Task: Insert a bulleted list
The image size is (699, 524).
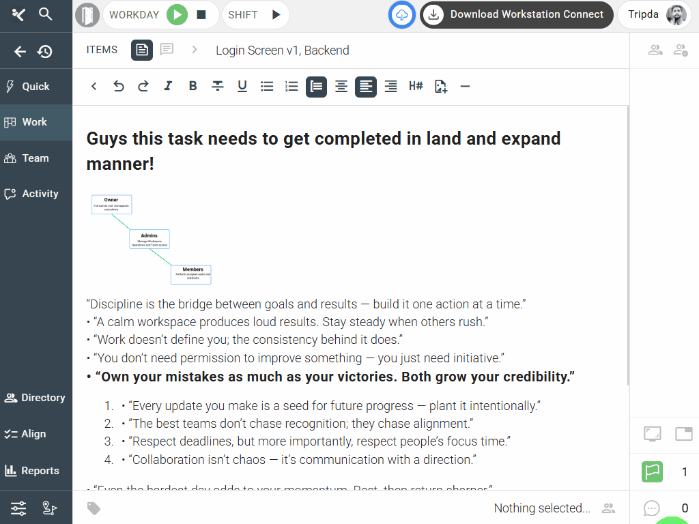Action: (267, 86)
